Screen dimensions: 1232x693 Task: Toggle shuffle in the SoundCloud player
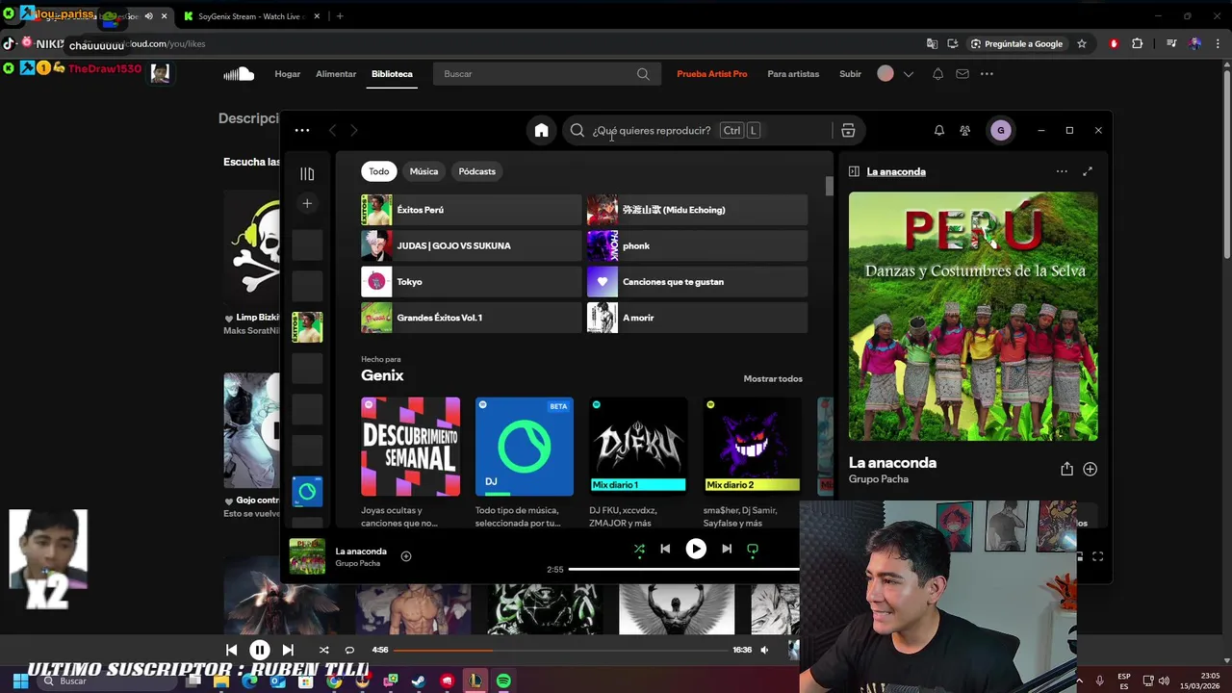click(x=324, y=650)
